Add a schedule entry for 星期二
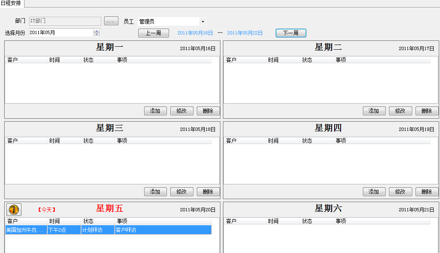The height and width of the screenshot is (253, 440). (x=374, y=111)
